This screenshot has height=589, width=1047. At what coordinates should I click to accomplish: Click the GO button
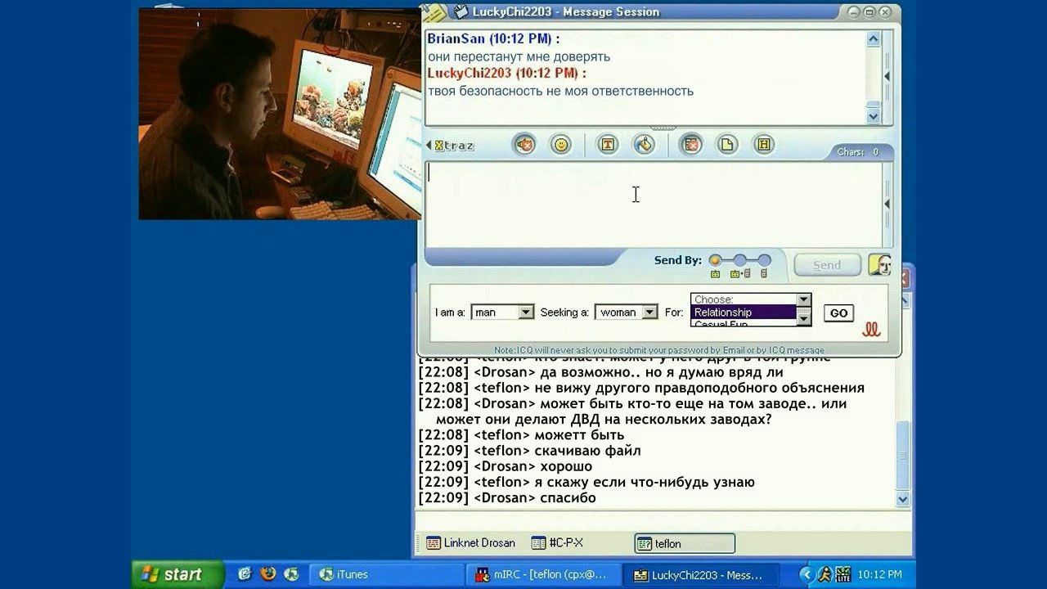[x=838, y=313]
